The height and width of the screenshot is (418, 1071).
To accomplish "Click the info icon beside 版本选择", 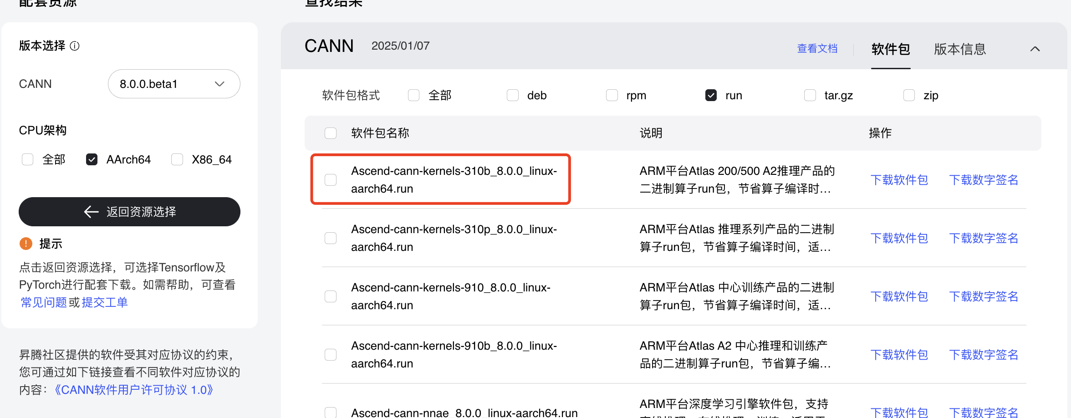I will click(75, 46).
